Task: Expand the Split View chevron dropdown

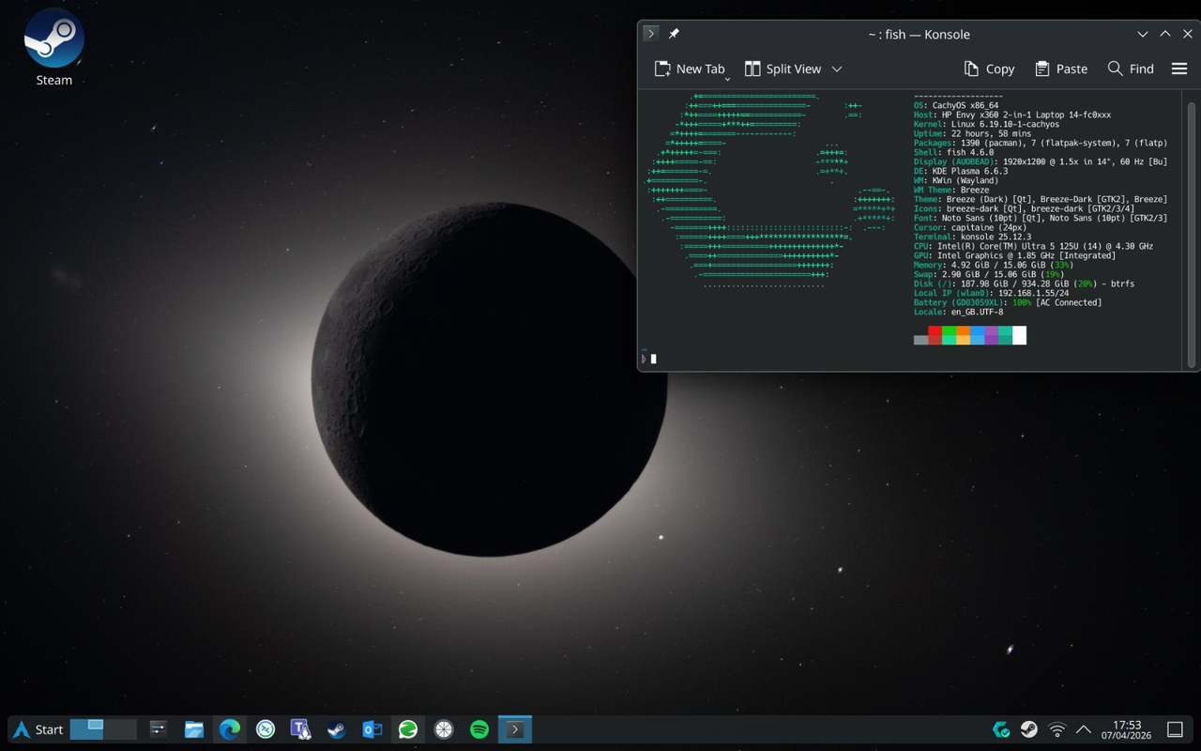Action: 837,69
